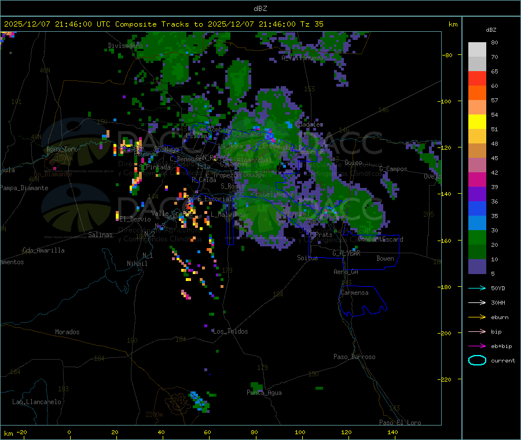521x440 pixels.
Task: Click the A_Villanueva map label
Action: coord(302,58)
